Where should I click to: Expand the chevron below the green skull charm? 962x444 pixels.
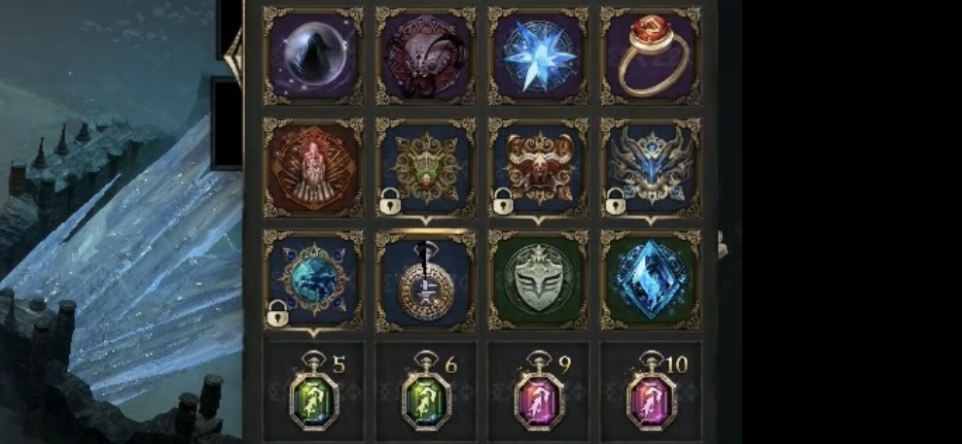click(x=426, y=220)
